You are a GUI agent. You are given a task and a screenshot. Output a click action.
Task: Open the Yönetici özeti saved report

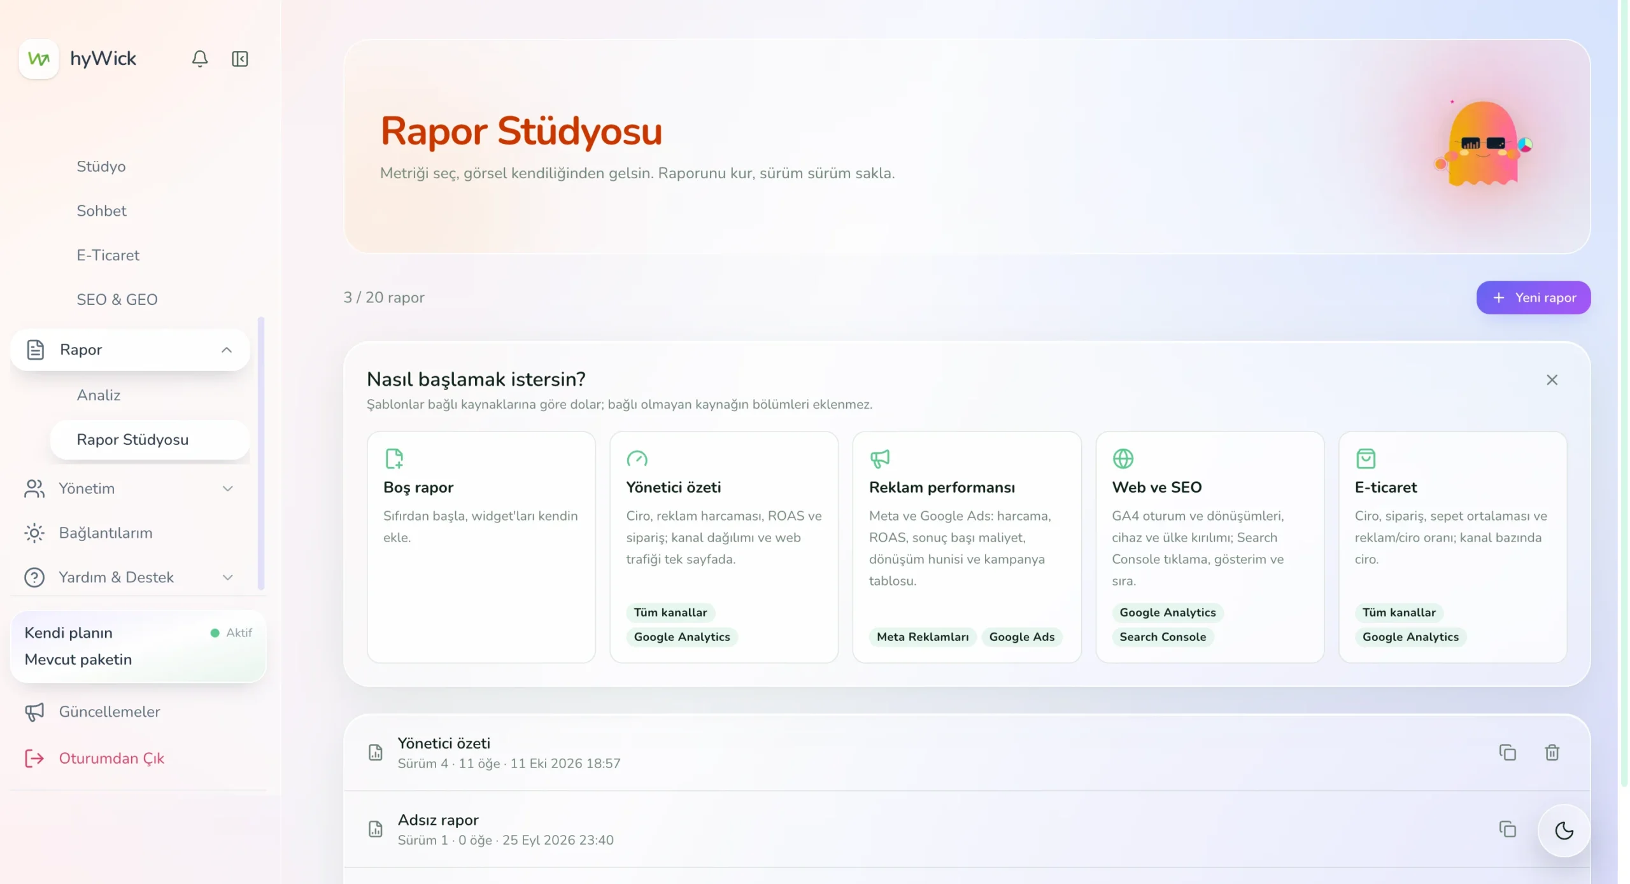(x=967, y=752)
